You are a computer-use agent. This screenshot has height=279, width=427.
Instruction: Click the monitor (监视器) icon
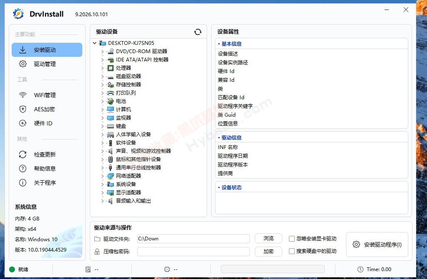coord(111,118)
